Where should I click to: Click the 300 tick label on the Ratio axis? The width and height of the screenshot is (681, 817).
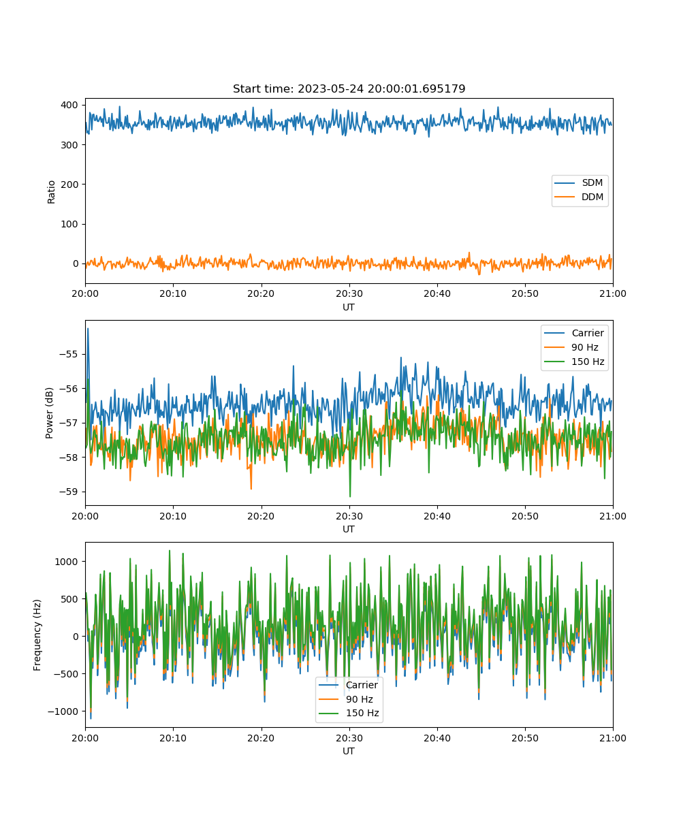coord(71,144)
